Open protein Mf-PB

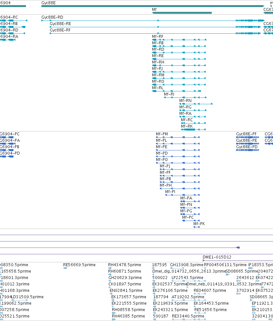pos(165,179)
